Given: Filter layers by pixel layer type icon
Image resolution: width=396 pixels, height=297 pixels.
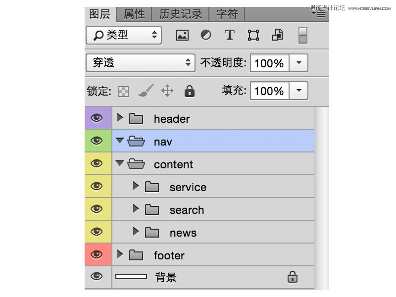Looking at the screenshot, I should point(181,35).
